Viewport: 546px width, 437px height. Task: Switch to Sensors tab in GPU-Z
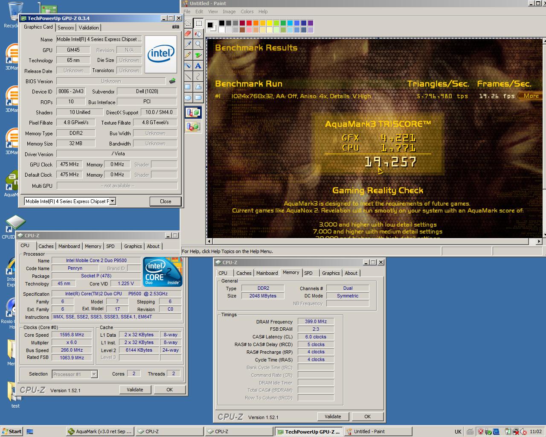66,28
